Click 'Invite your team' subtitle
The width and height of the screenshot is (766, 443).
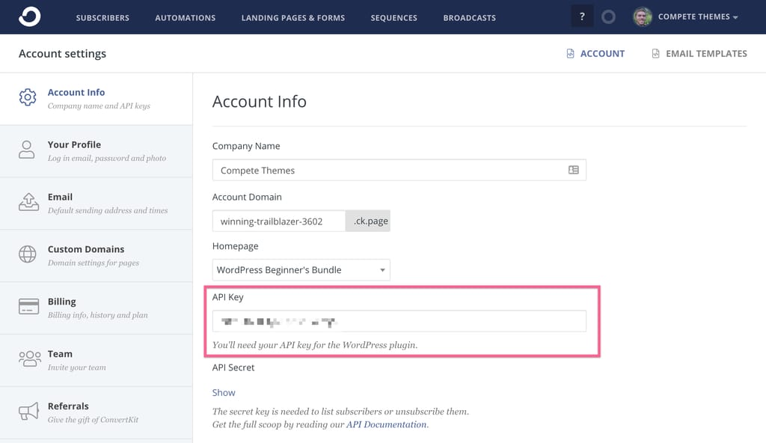[77, 367]
